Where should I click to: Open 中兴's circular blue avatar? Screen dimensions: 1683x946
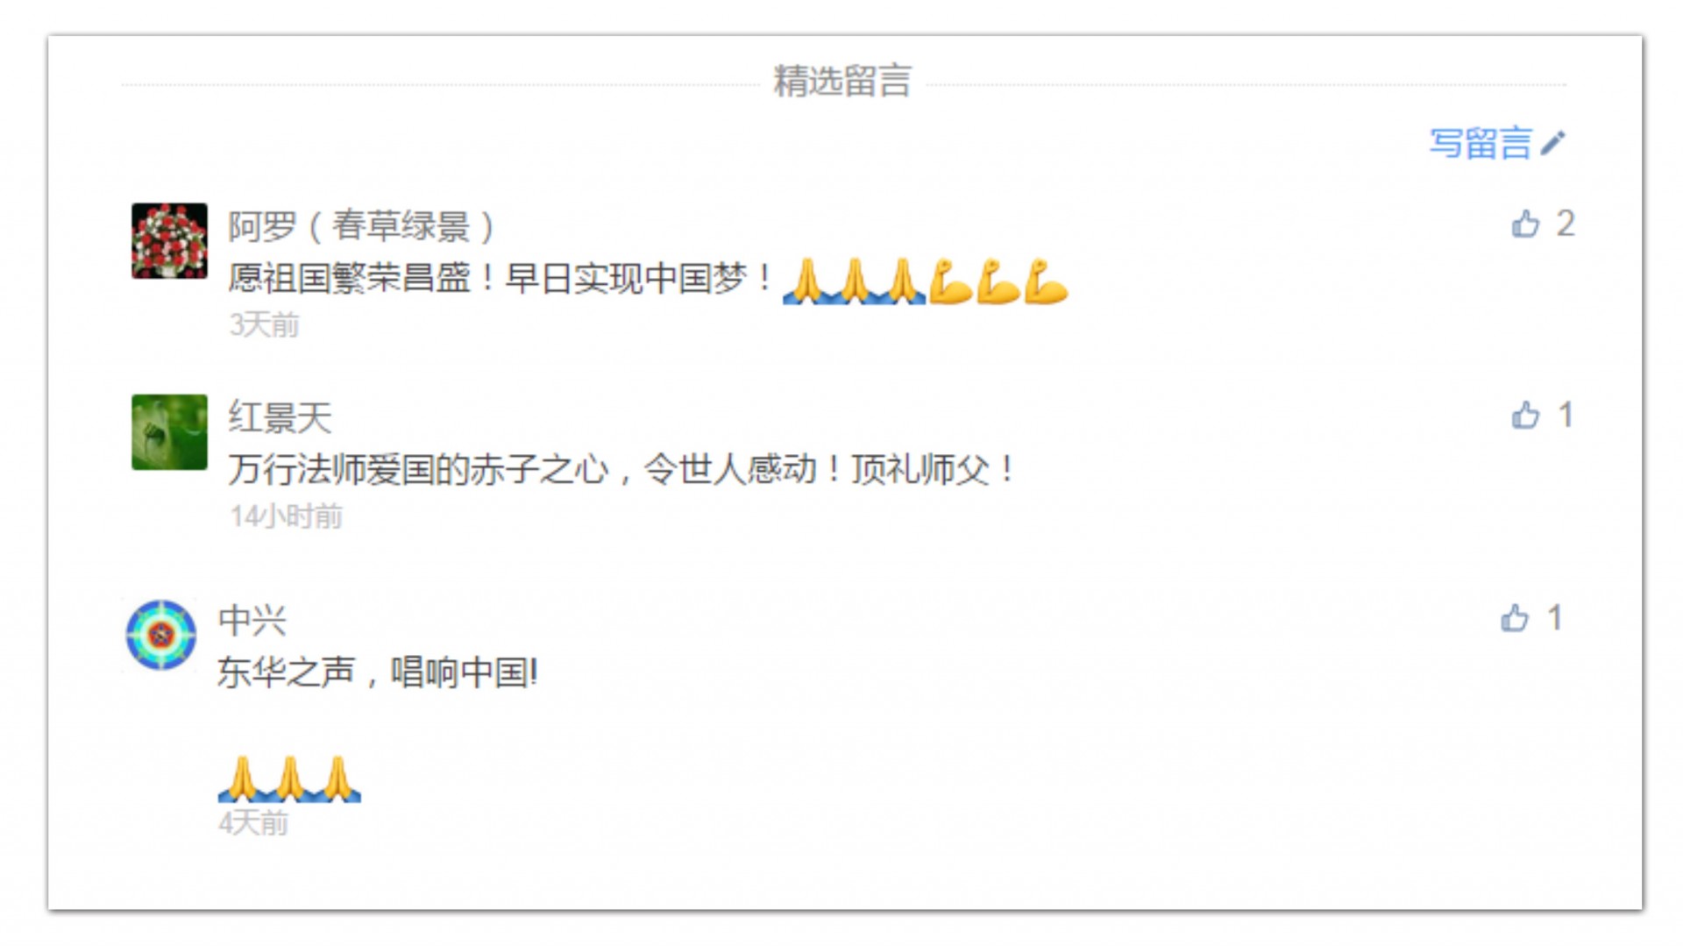pos(161,636)
